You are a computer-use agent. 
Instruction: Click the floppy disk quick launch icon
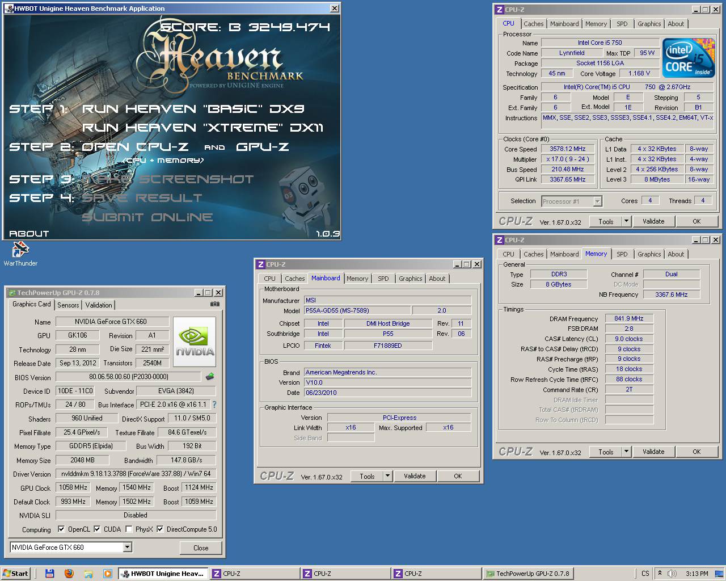[50, 574]
